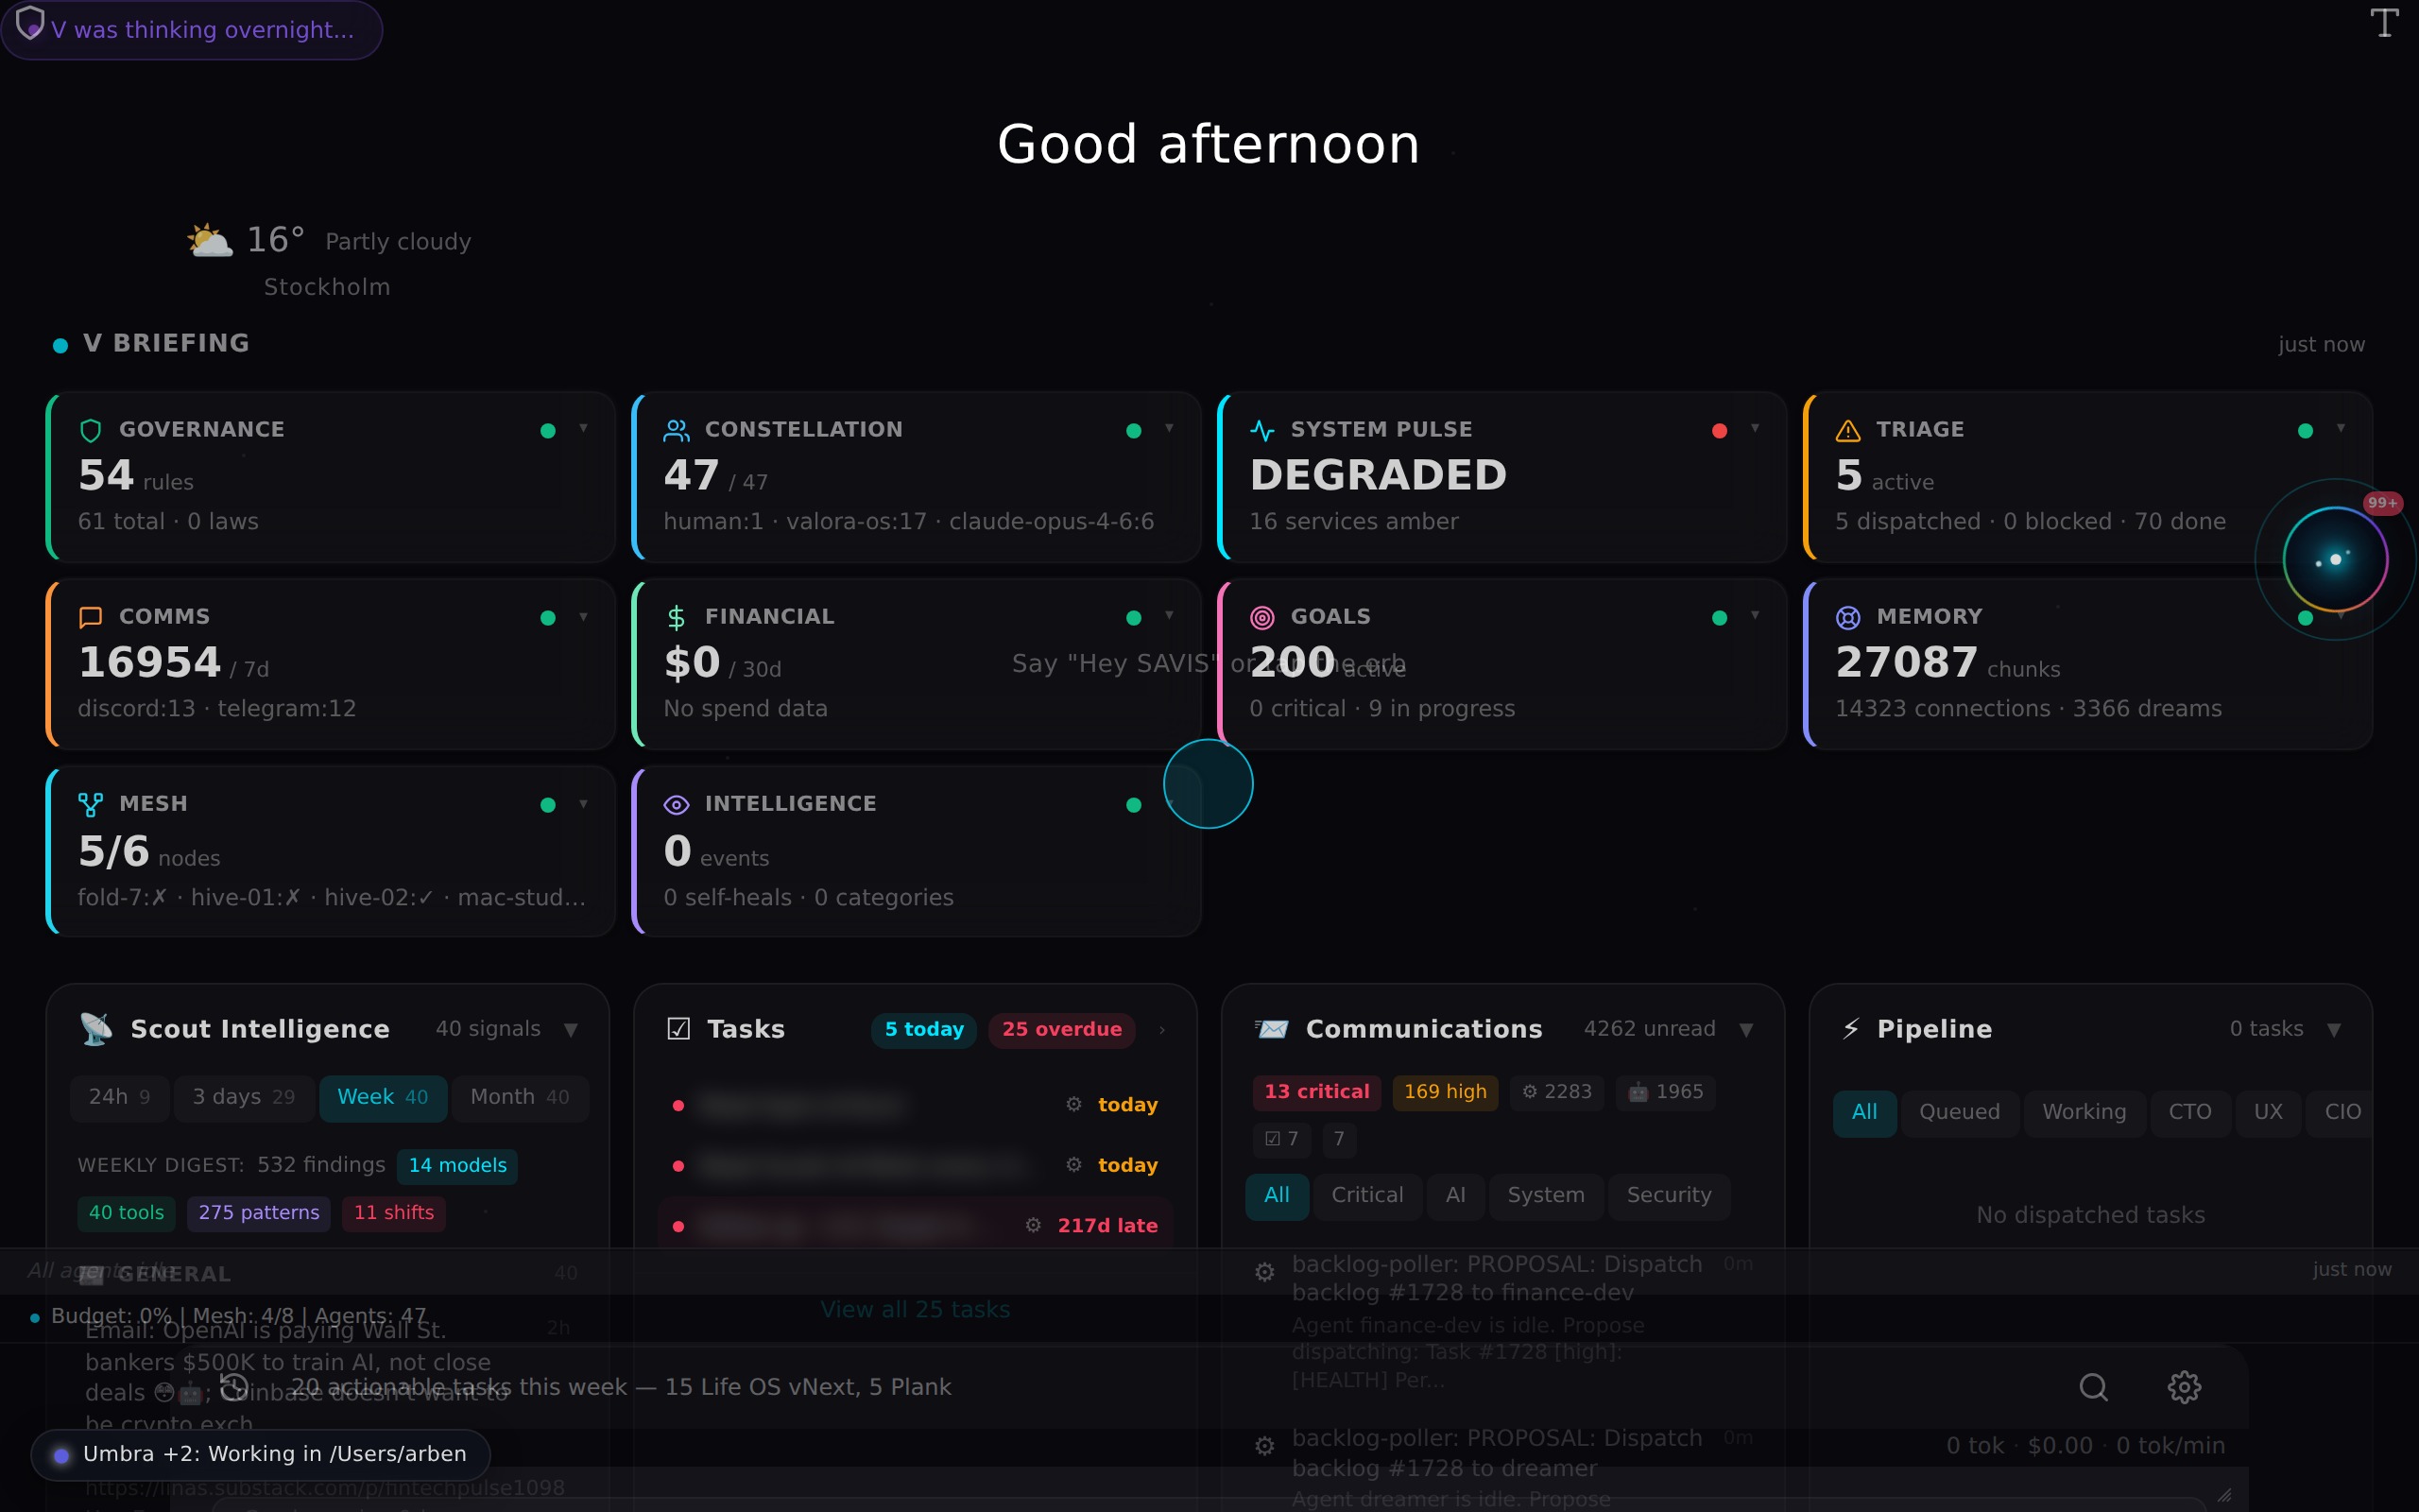Image resolution: width=2419 pixels, height=1512 pixels.
Task: Click the 5 today tasks badge
Action: point(923,1030)
